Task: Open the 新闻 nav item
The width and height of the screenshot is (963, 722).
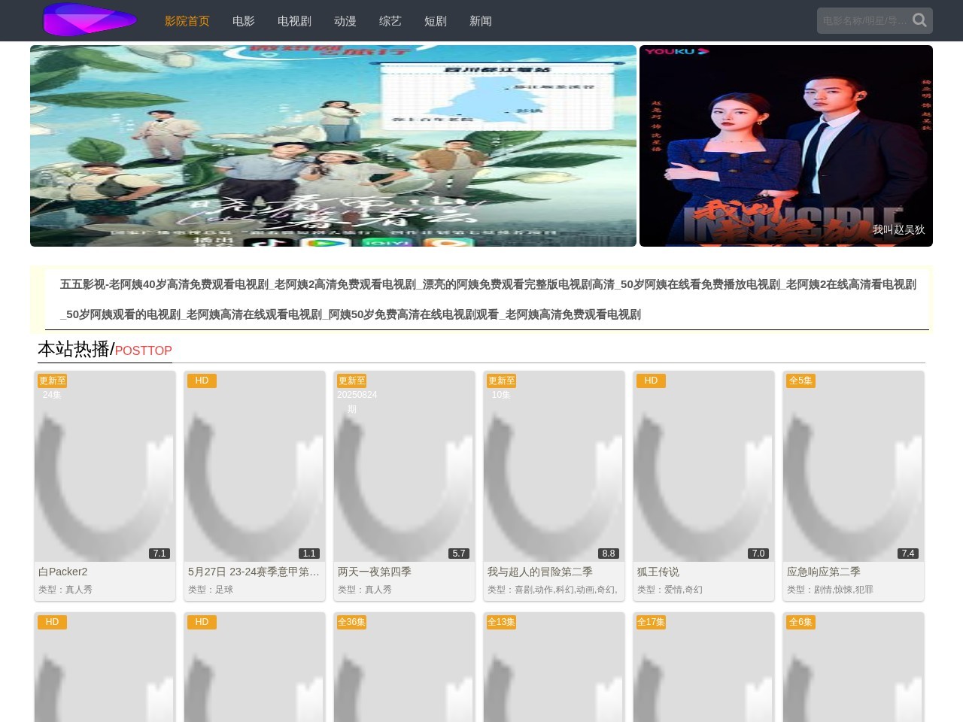Action: point(481,21)
